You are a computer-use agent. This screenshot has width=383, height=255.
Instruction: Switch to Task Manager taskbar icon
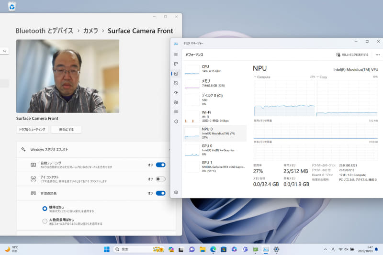[266, 249]
